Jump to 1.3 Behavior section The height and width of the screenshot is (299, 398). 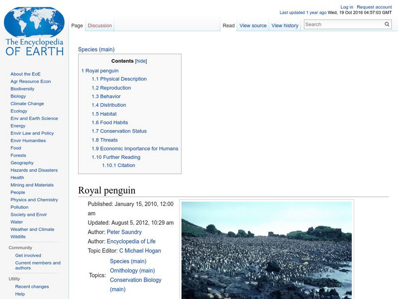[x=106, y=96]
